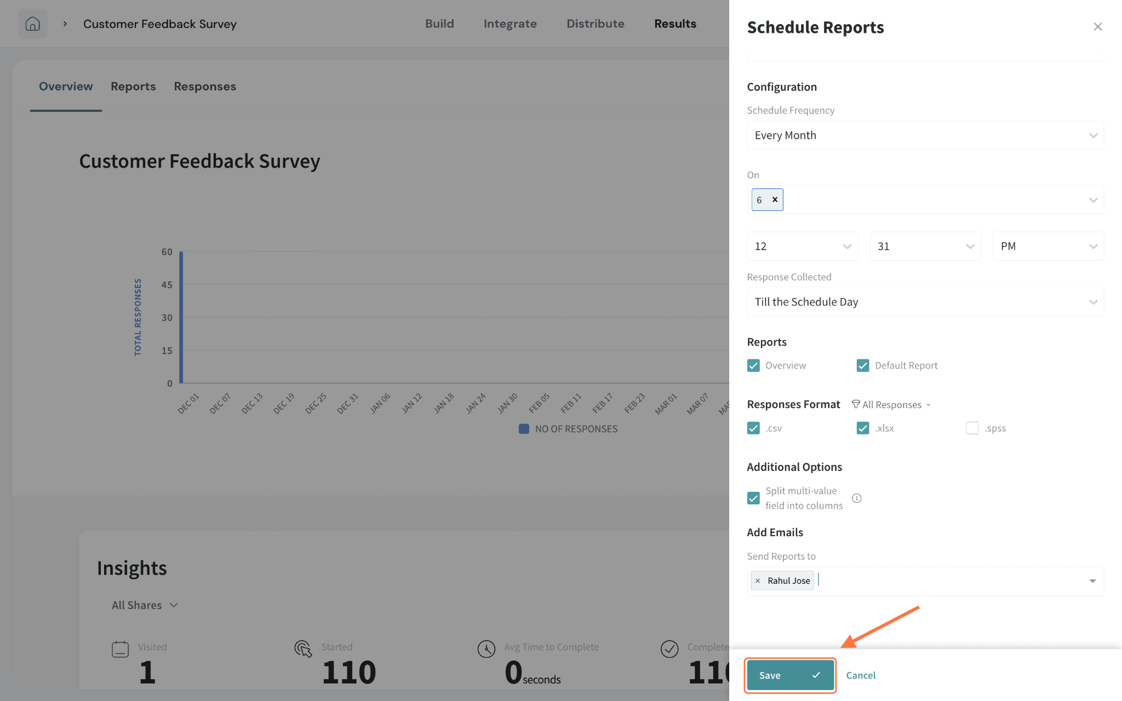The image size is (1122, 701).
Task: Click the Visited calendar icon in Insights
Action: [x=120, y=649]
